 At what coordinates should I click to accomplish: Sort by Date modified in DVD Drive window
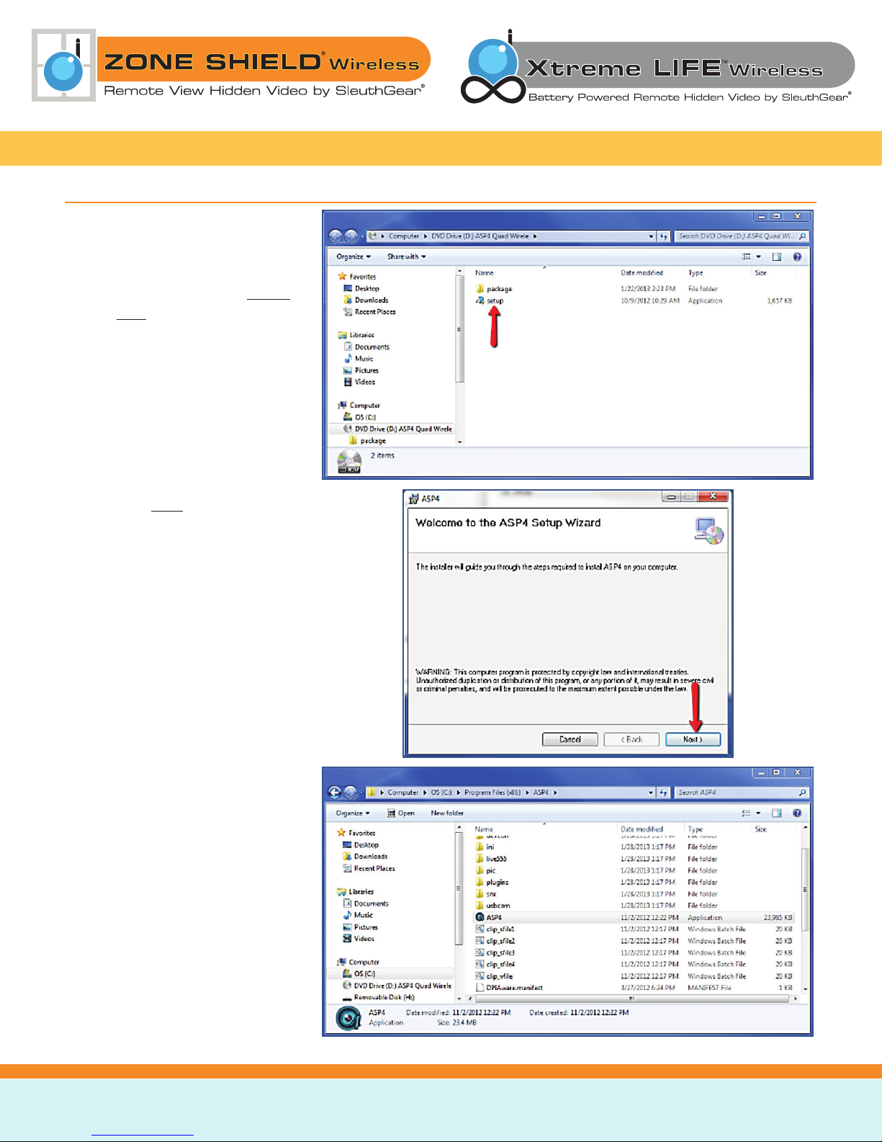click(642, 273)
